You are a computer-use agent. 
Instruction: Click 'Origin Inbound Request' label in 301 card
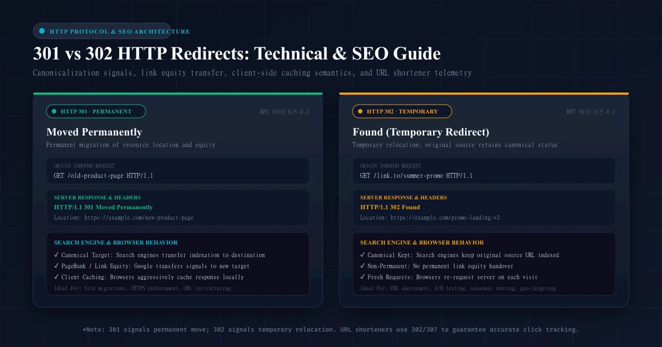point(84,166)
